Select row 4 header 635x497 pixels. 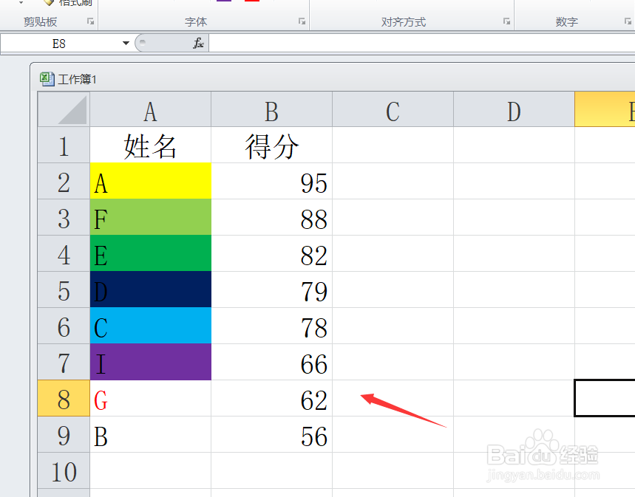pyautogui.click(x=64, y=253)
